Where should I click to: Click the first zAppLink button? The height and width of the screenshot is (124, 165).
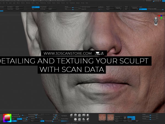click(118, 8)
